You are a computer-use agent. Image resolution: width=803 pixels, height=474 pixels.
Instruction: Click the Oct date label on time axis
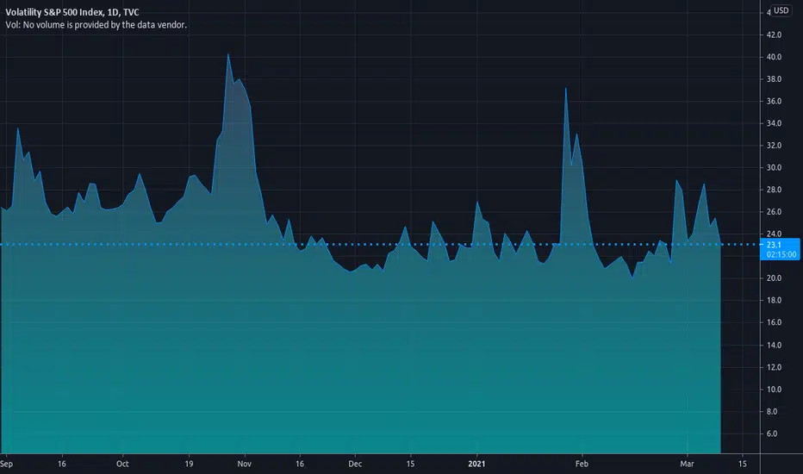pos(122,464)
